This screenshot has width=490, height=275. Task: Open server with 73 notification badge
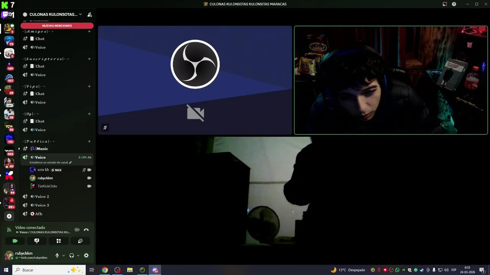pyautogui.click(x=9, y=40)
